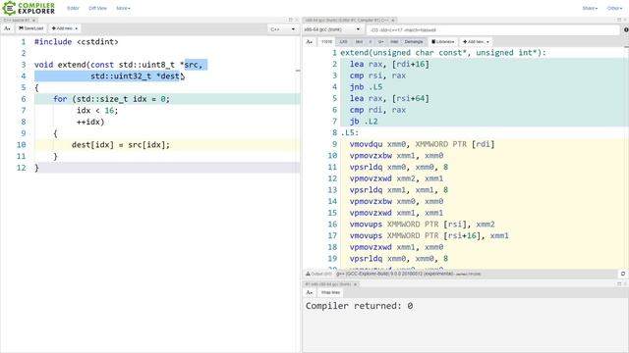Image resolution: width=629 pixels, height=353 pixels.
Task: Click the compiler status bar square icon
Action: pos(623,274)
